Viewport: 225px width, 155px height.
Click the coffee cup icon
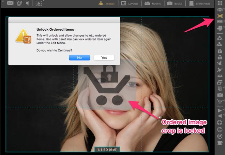(220, 143)
